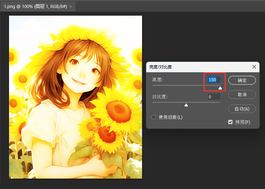
Task: Uncheck the 预览(P) checkbox
Action: pyautogui.click(x=230, y=122)
